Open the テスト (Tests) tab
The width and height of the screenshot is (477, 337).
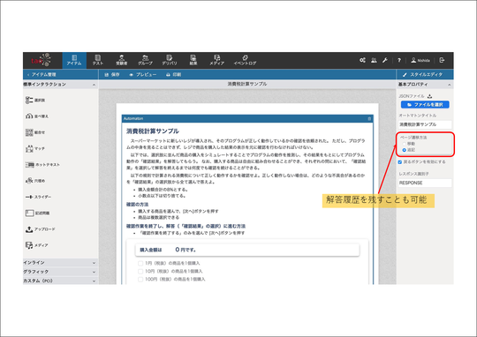pos(98,60)
